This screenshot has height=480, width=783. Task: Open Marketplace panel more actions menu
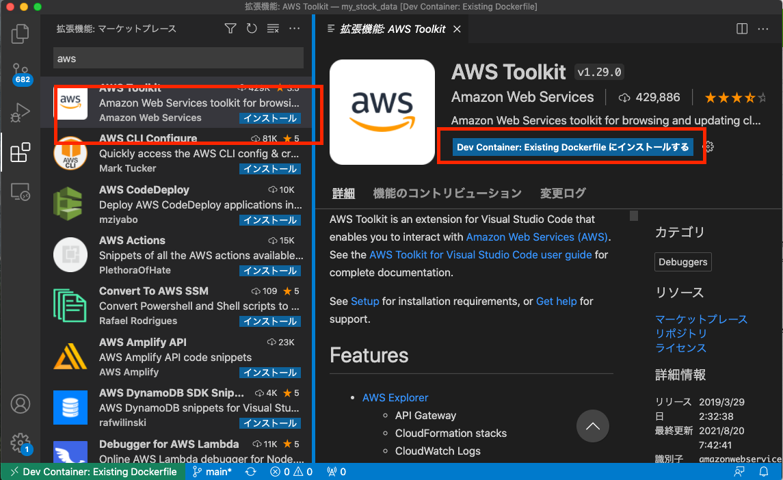point(295,29)
